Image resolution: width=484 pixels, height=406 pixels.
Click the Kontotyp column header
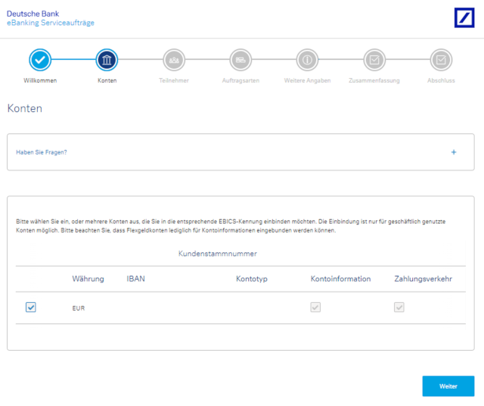(x=253, y=279)
